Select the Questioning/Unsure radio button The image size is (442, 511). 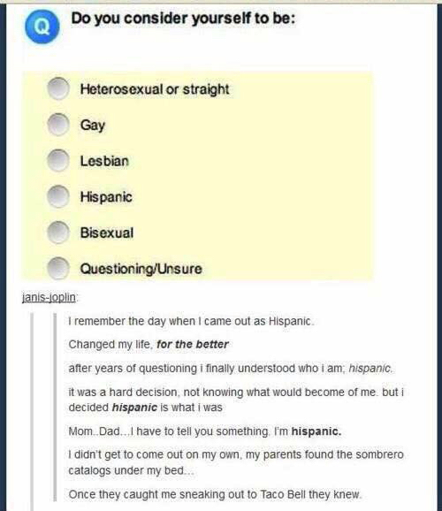point(58,268)
